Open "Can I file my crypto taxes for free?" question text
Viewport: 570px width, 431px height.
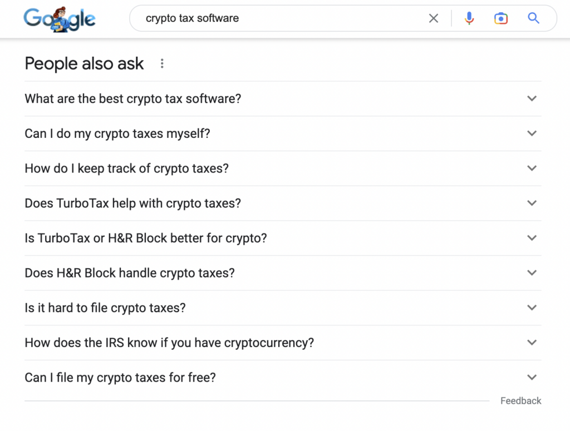coord(120,378)
